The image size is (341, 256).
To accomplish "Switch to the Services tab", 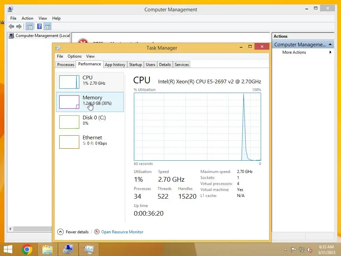I will [x=182, y=65].
